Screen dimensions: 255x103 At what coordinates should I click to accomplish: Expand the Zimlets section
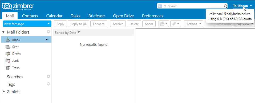[3, 92]
